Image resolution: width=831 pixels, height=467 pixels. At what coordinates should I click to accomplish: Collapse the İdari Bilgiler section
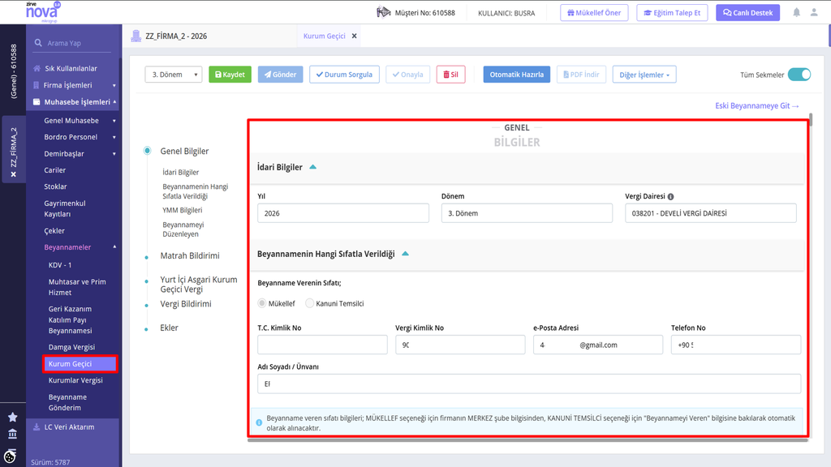click(312, 167)
